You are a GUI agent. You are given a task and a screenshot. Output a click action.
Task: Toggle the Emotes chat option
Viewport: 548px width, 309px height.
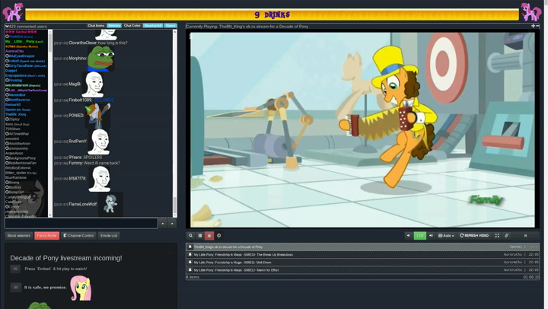click(114, 26)
